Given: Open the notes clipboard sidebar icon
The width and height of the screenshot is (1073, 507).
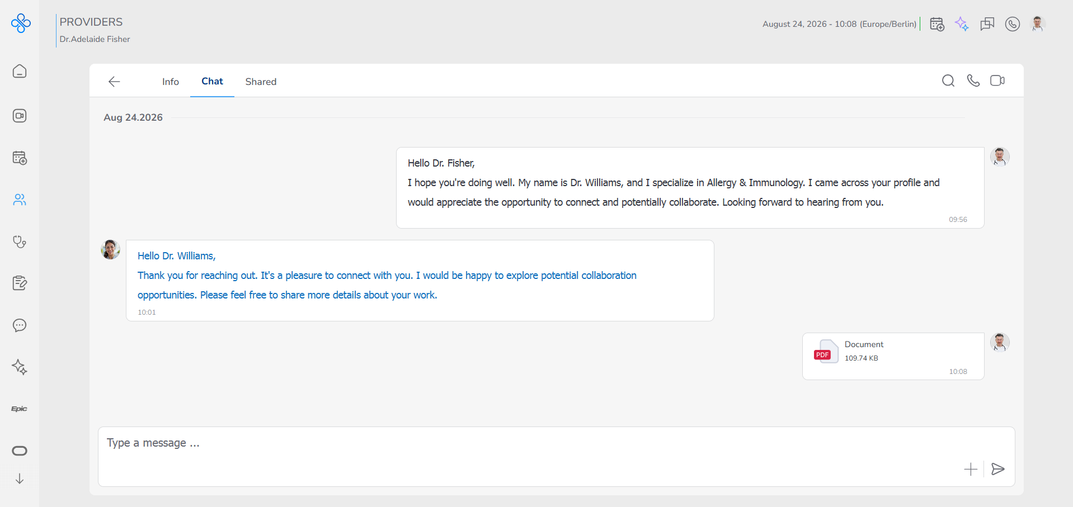Looking at the screenshot, I should [20, 283].
